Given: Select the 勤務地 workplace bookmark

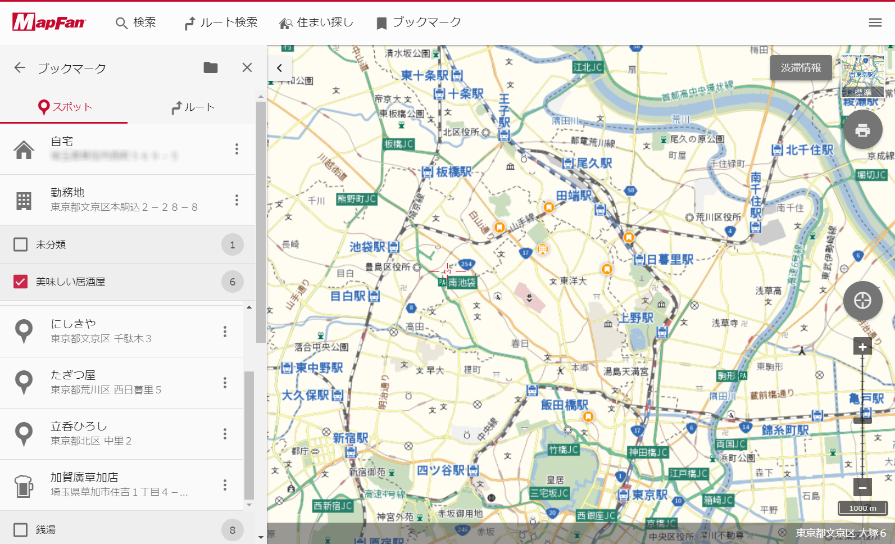Looking at the screenshot, I should tap(128, 200).
